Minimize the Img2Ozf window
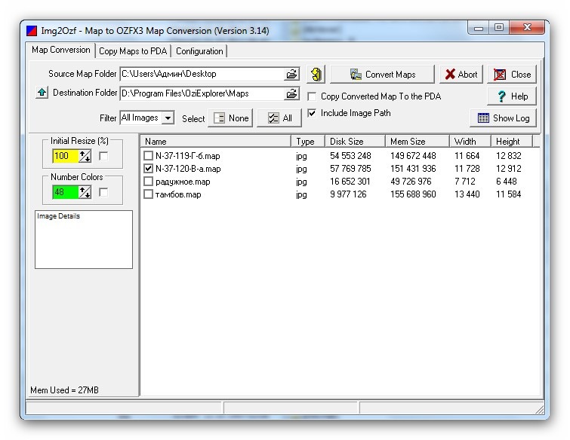This screenshot has width=570, height=440. point(479,28)
